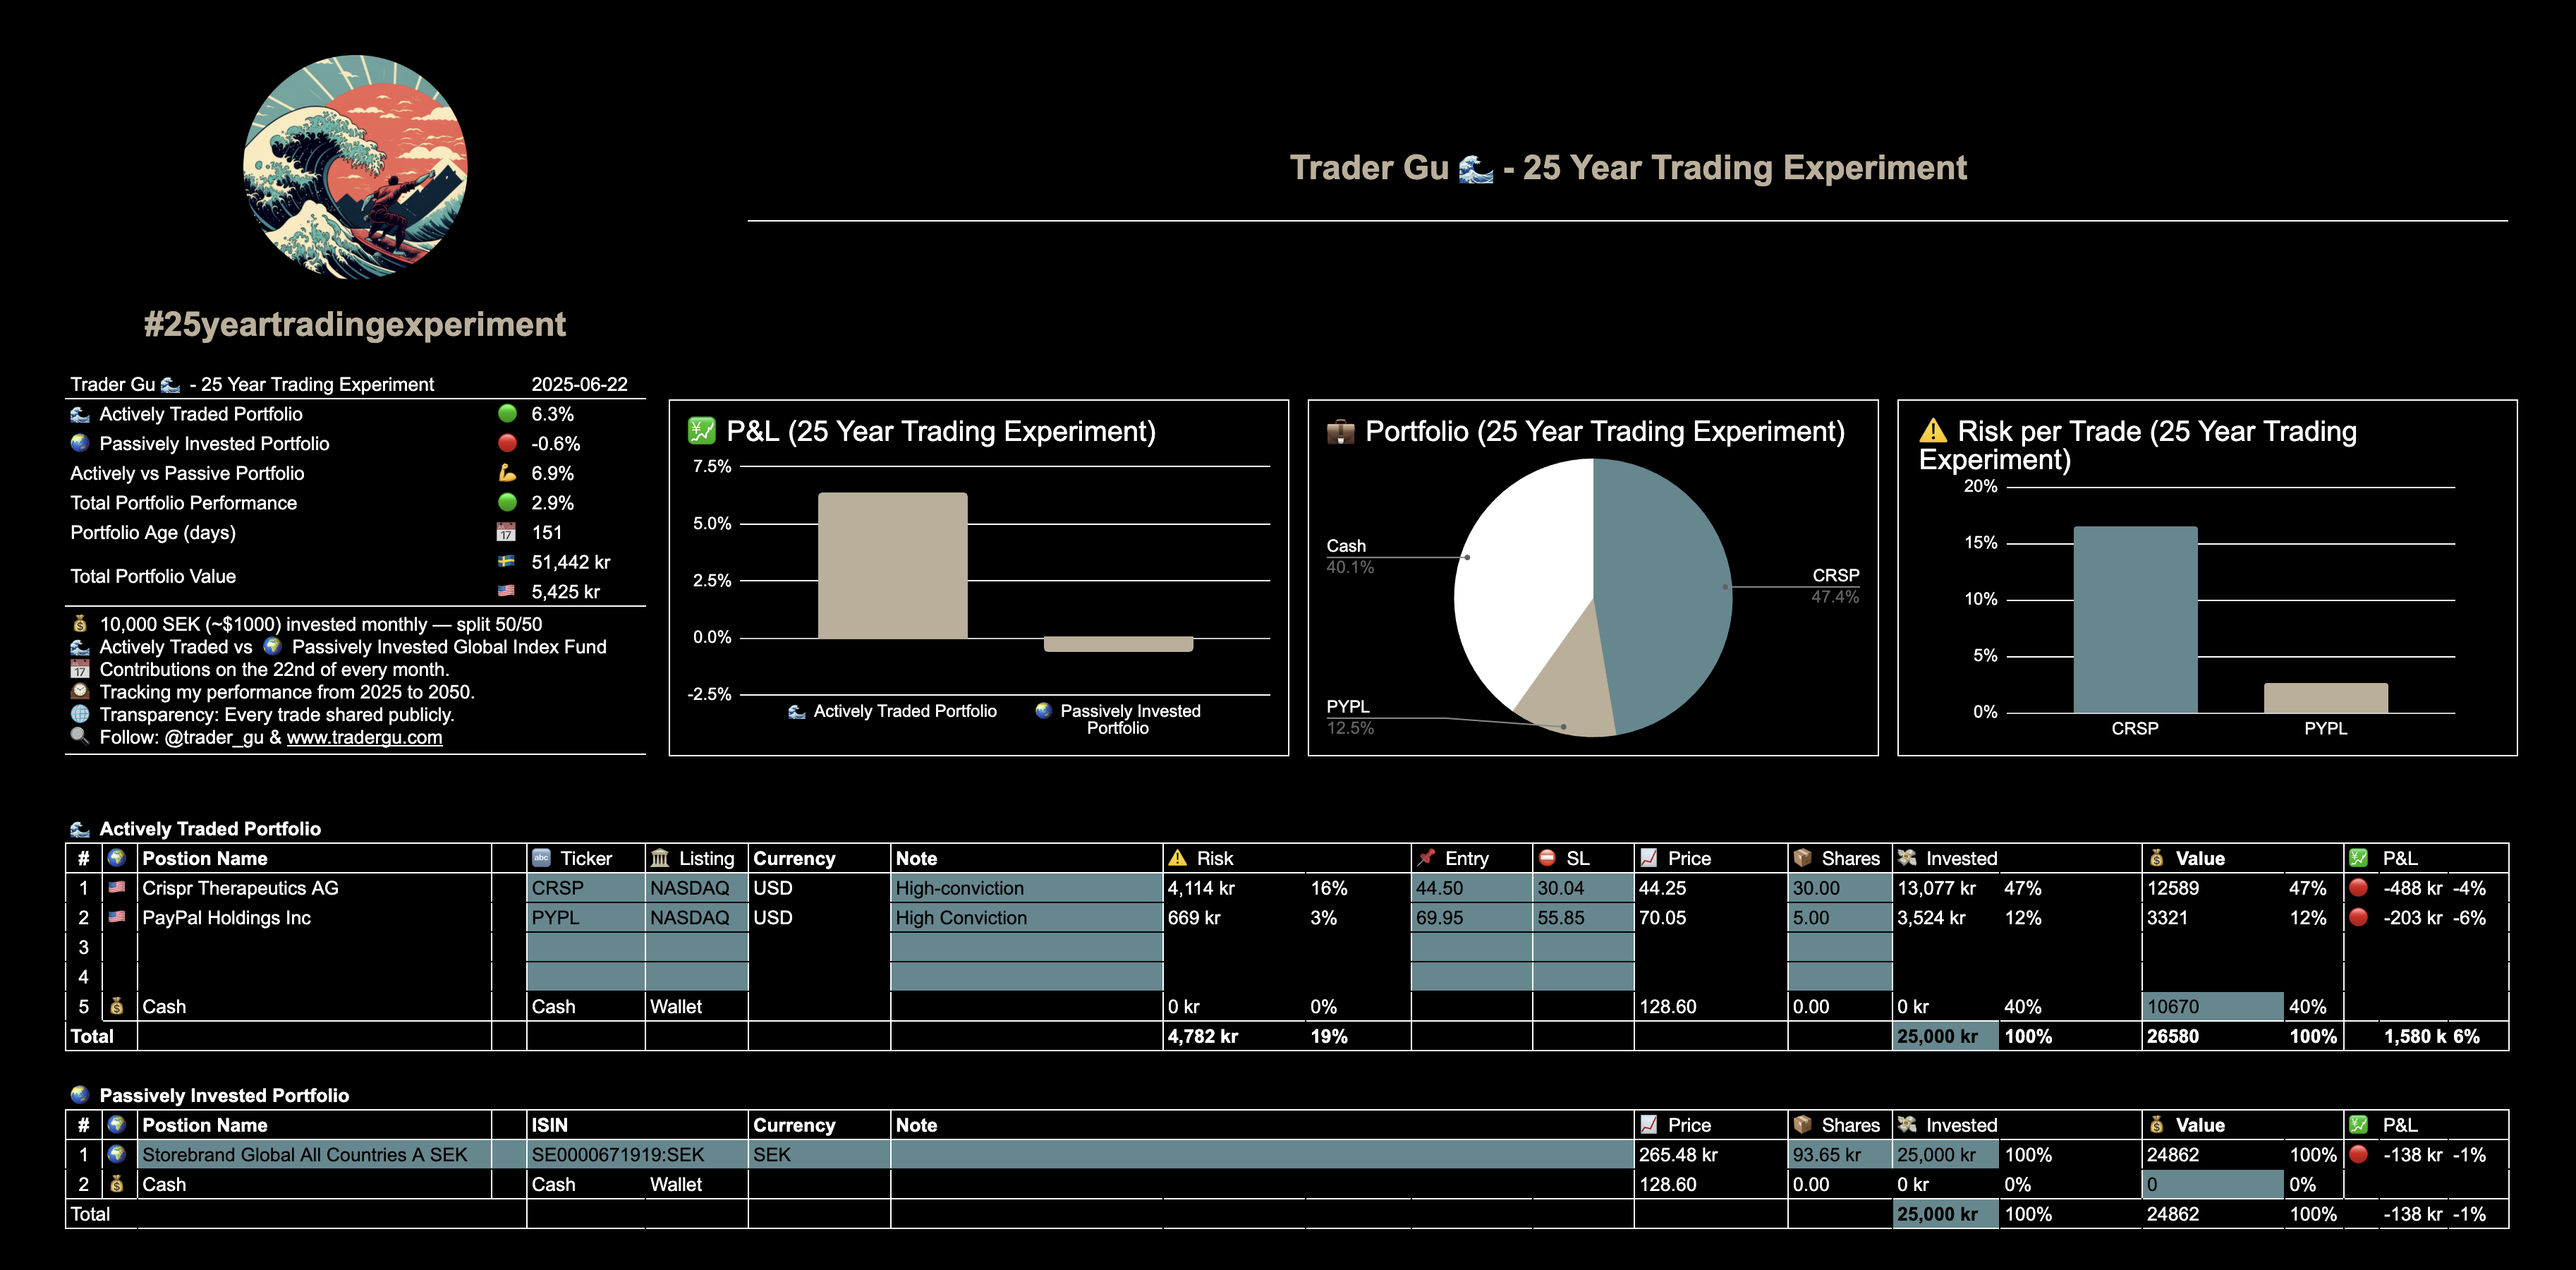Click the 4,114 kr risk value
Image resolution: width=2576 pixels, height=1270 pixels.
[x=1201, y=888]
